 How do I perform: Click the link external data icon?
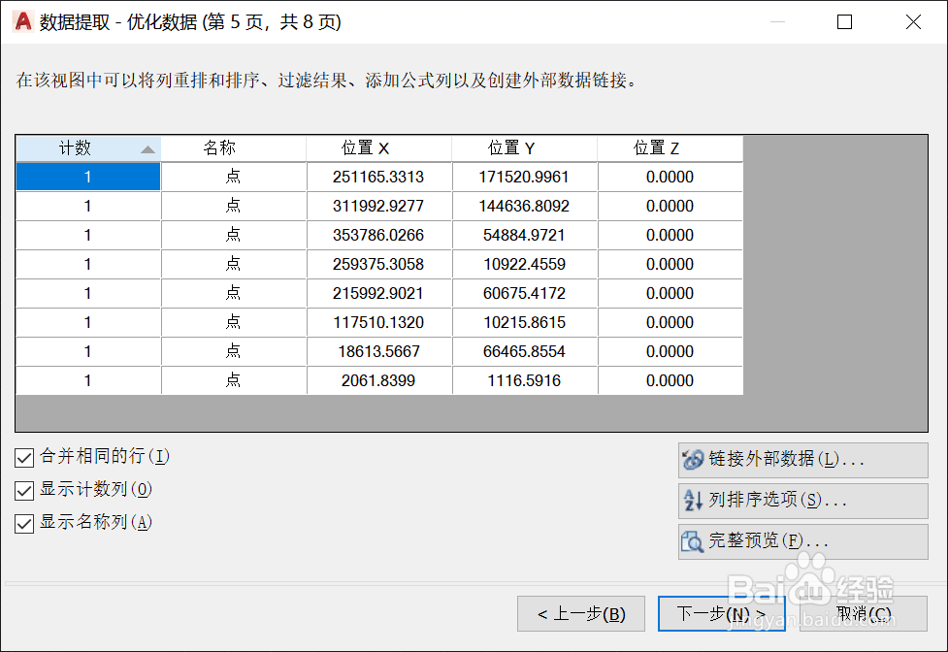tap(693, 459)
